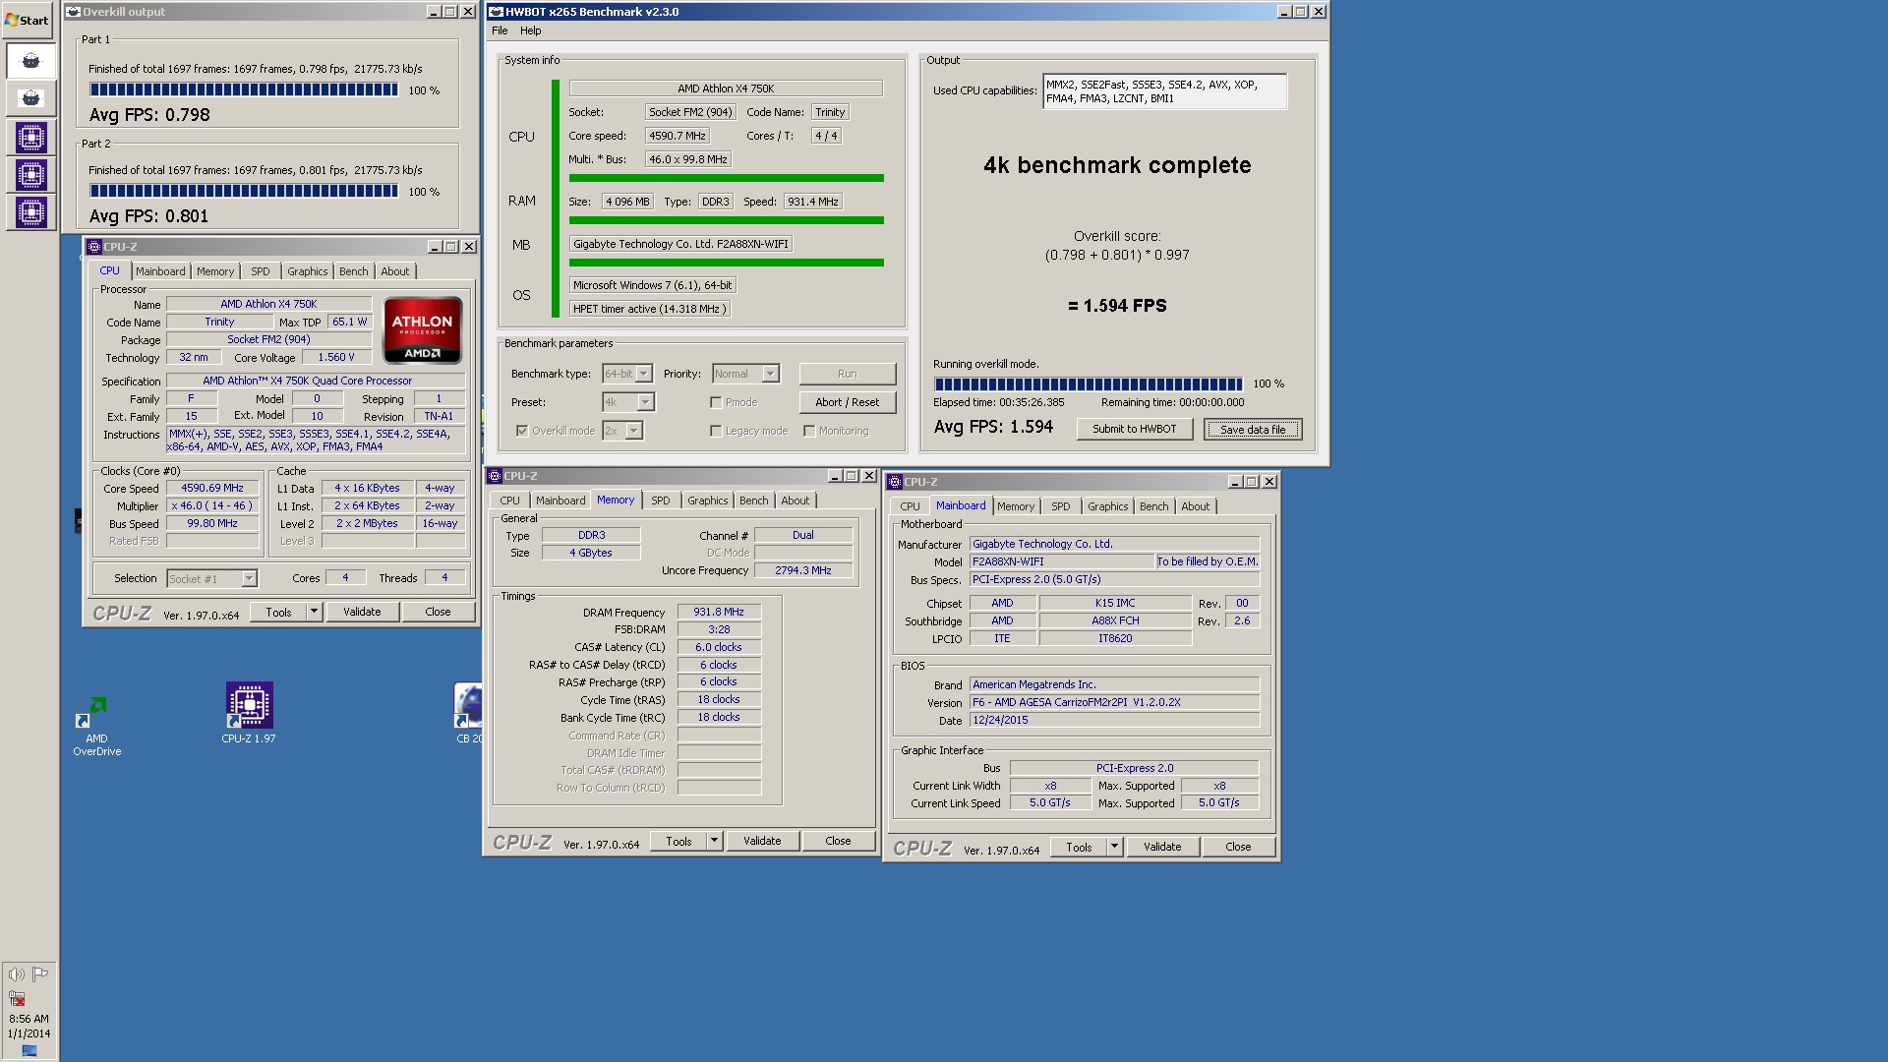Enable the Legacy mode checkbox

click(x=716, y=431)
